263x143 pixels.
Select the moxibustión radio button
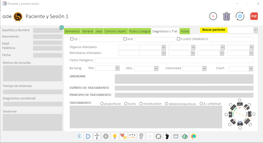pyautogui.click(x=141, y=104)
